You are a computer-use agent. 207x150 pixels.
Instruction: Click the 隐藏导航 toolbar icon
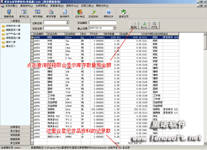[9, 14]
